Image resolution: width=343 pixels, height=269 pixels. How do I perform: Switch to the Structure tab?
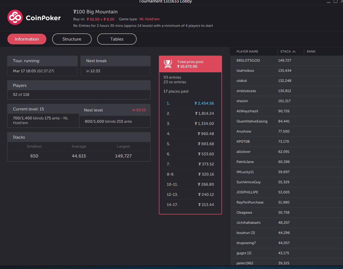[72, 39]
